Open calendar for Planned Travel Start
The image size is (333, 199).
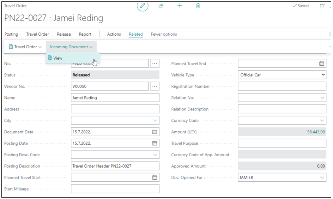click(x=155, y=177)
